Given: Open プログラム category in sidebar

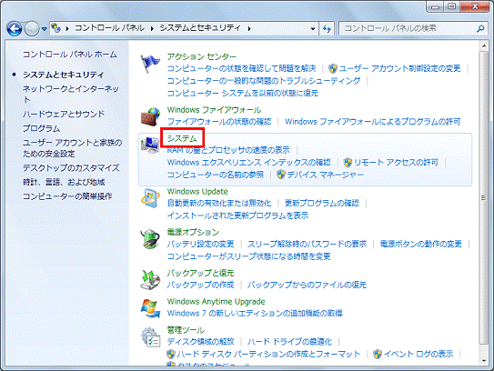Looking at the screenshot, I should click(41, 128).
